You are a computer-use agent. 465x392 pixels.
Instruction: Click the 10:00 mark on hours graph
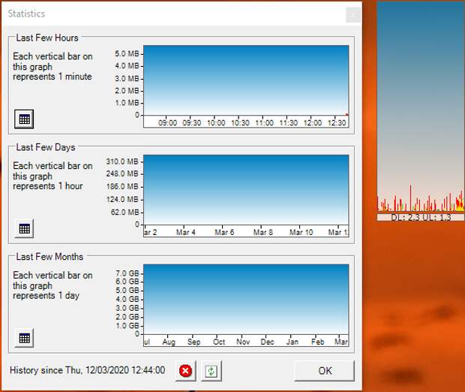point(216,123)
